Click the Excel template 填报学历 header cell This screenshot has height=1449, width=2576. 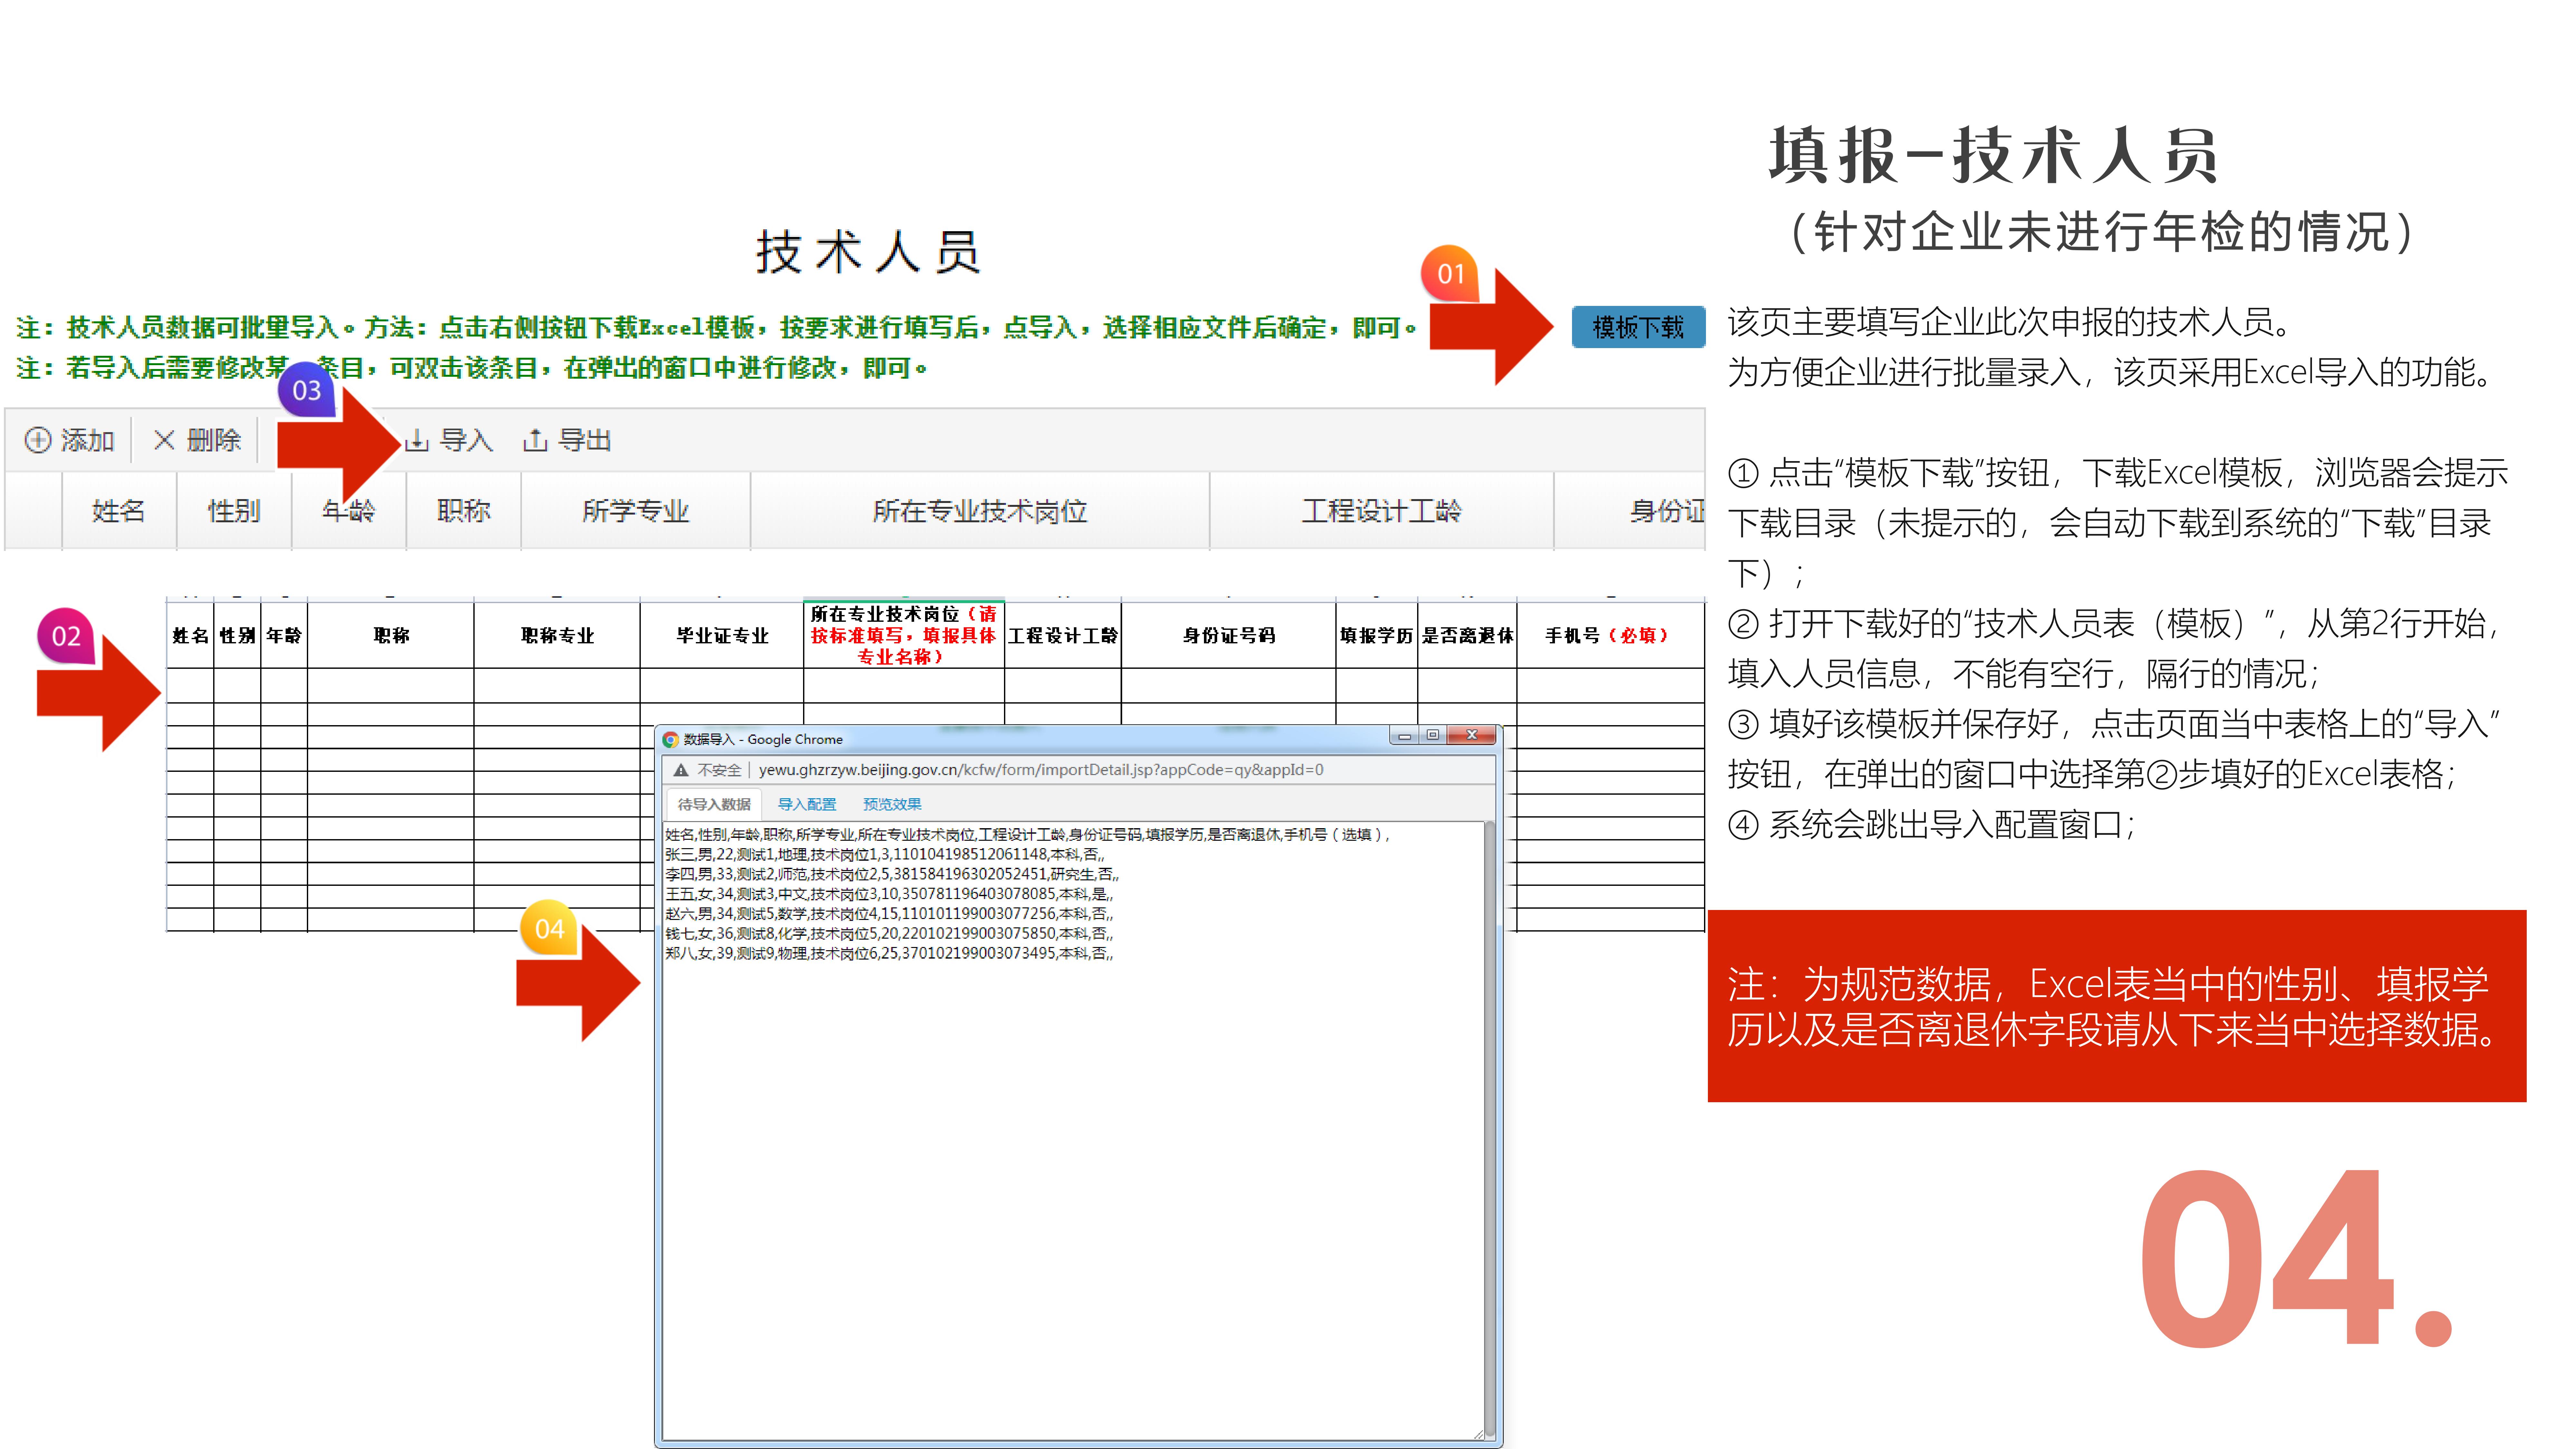[1377, 635]
